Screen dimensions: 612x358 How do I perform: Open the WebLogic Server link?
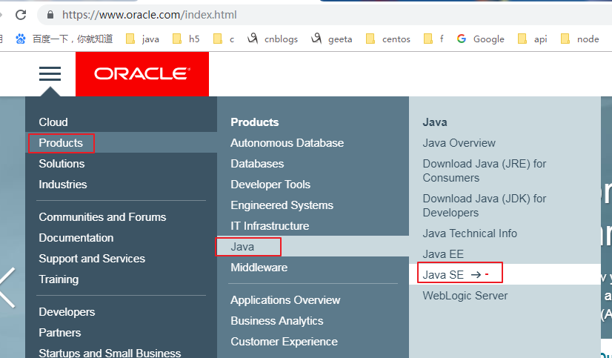tap(465, 296)
